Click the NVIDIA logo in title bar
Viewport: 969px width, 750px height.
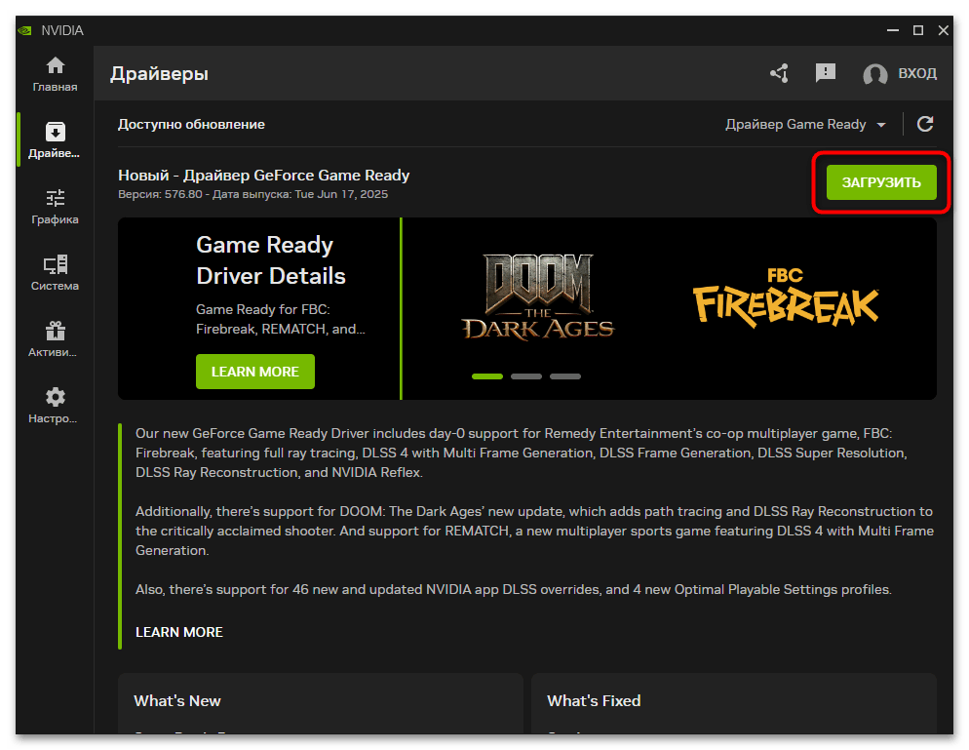click(24, 30)
